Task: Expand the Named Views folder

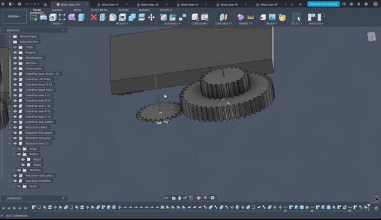Action: coord(10,36)
